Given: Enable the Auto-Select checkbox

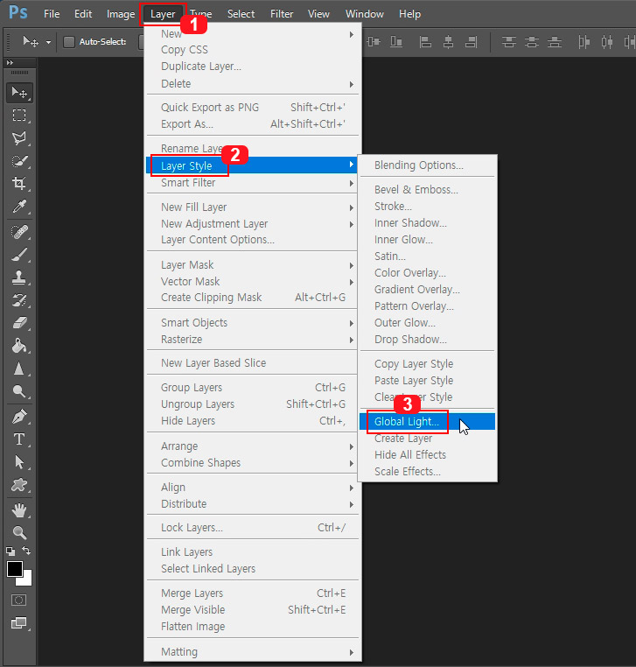Looking at the screenshot, I should (68, 42).
